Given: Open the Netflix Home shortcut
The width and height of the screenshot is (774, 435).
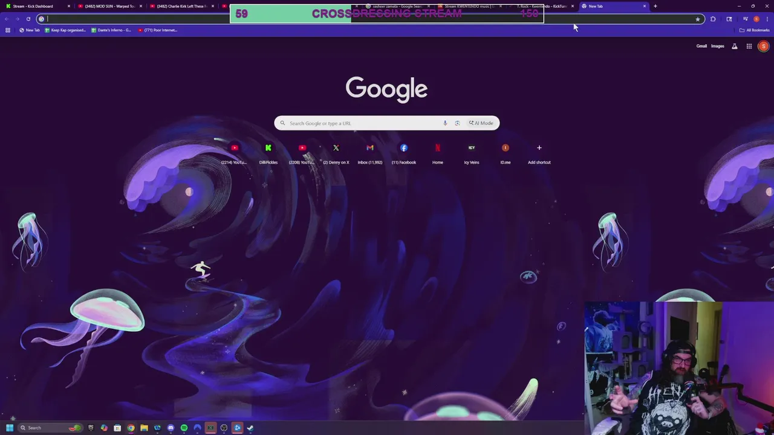Looking at the screenshot, I should click(x=437, y=153).
